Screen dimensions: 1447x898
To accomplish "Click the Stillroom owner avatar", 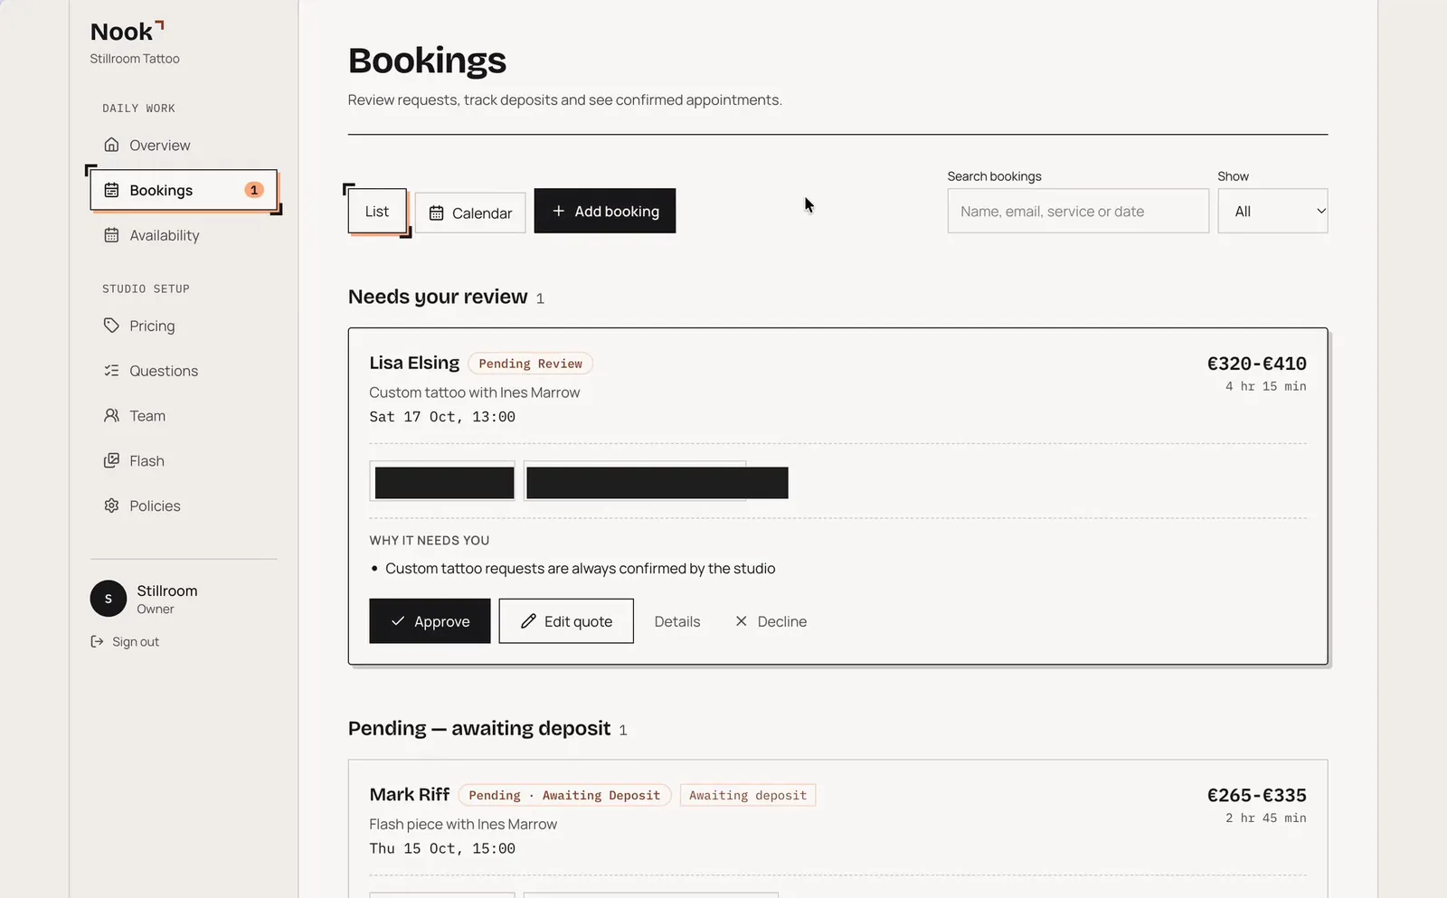I will [x=109, y=599].
